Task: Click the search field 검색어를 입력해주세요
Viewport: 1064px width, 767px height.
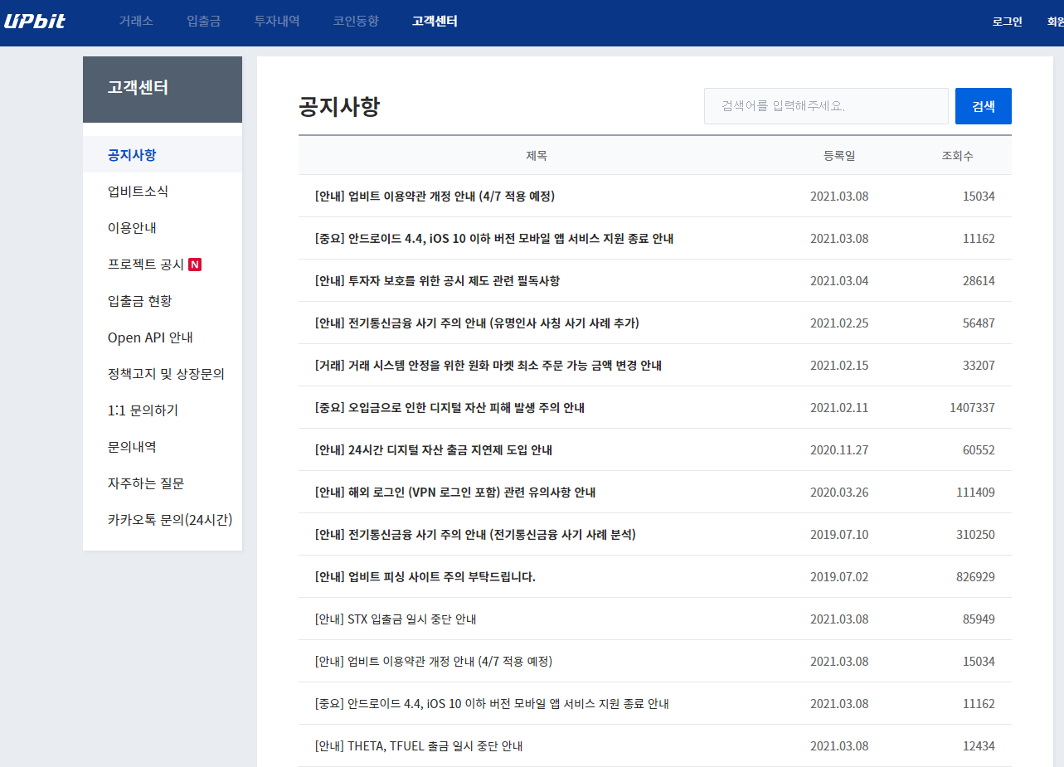Action: tap(826, 106)
